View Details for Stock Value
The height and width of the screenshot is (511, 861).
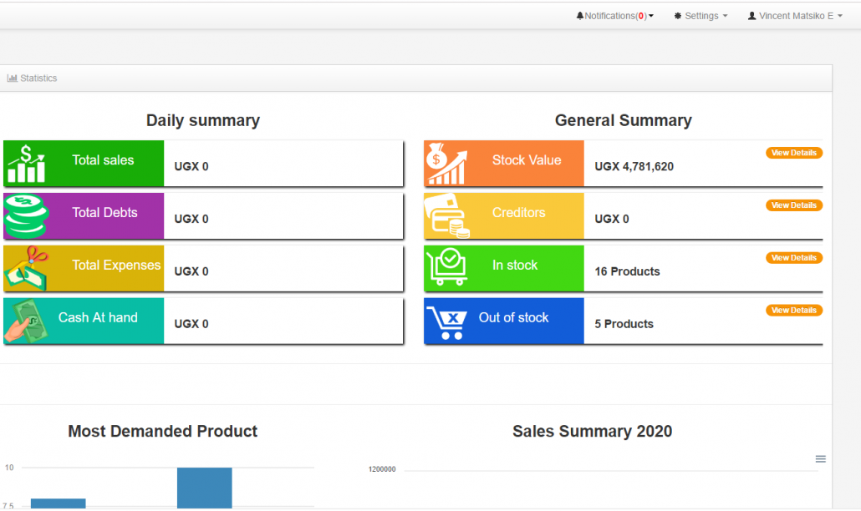tap(793, 153)
